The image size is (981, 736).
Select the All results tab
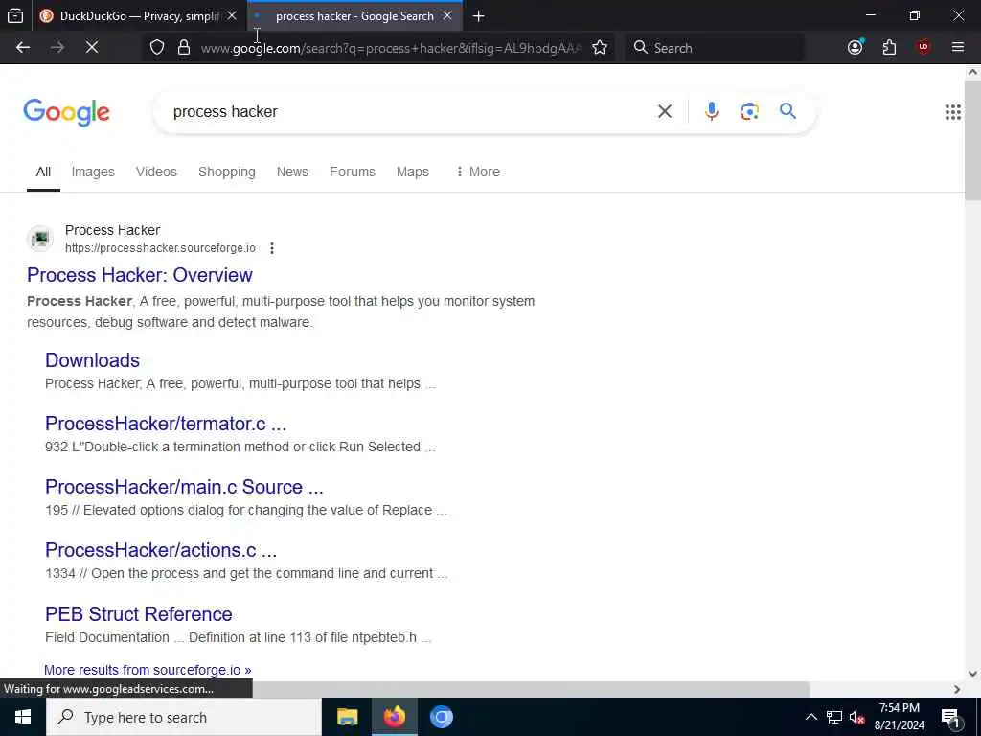(x=43, y=172)
